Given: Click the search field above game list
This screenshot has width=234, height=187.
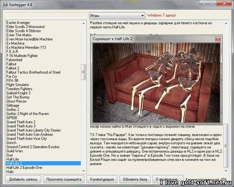Looking at the screenshot, I should tap(46, 15).
